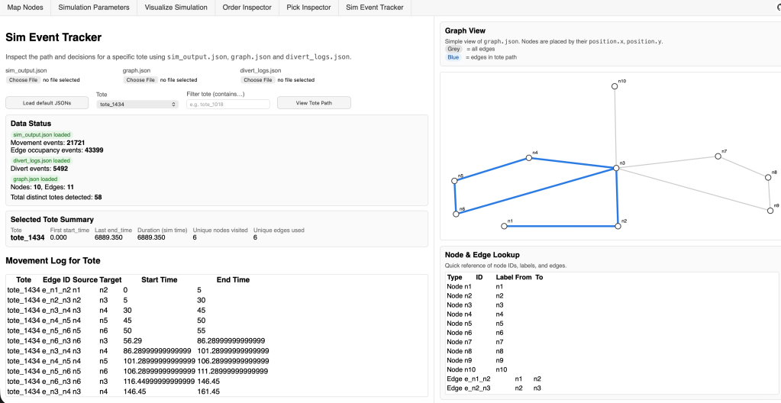781x403 pixels.
Task: Open the Tote dropdown showing tote_1434
Action: coord(137,104)
